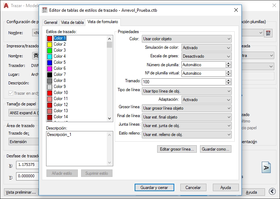Viewport: 280px width, 199px height.
Task: Click Vista preliminar in Trazar window
Action: (21, 192)
